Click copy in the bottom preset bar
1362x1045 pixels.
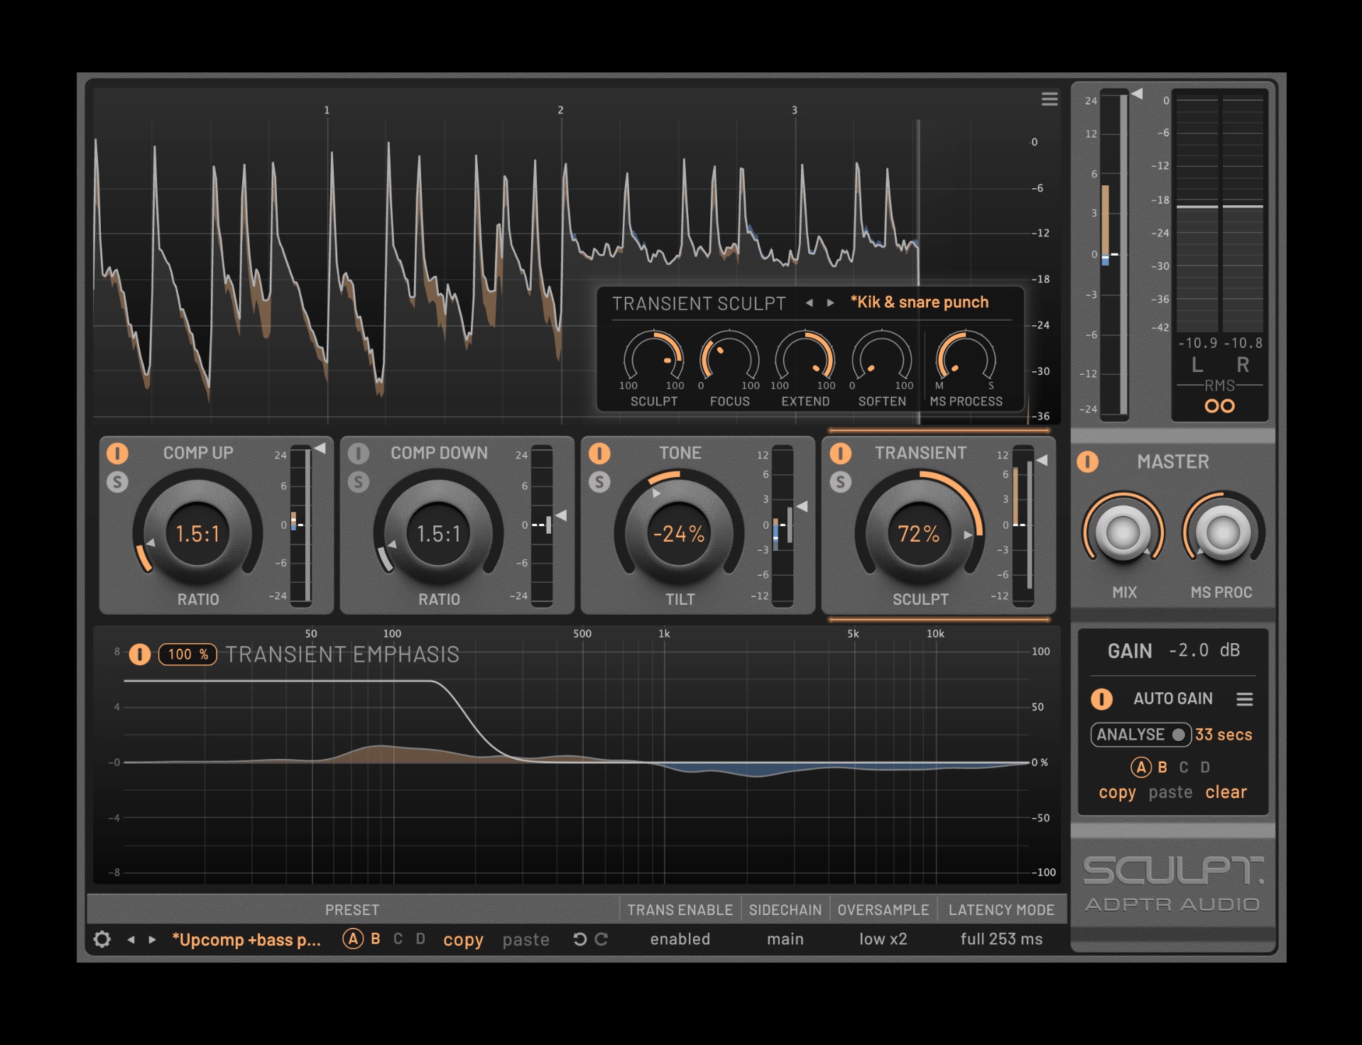(x=463, y=940)
